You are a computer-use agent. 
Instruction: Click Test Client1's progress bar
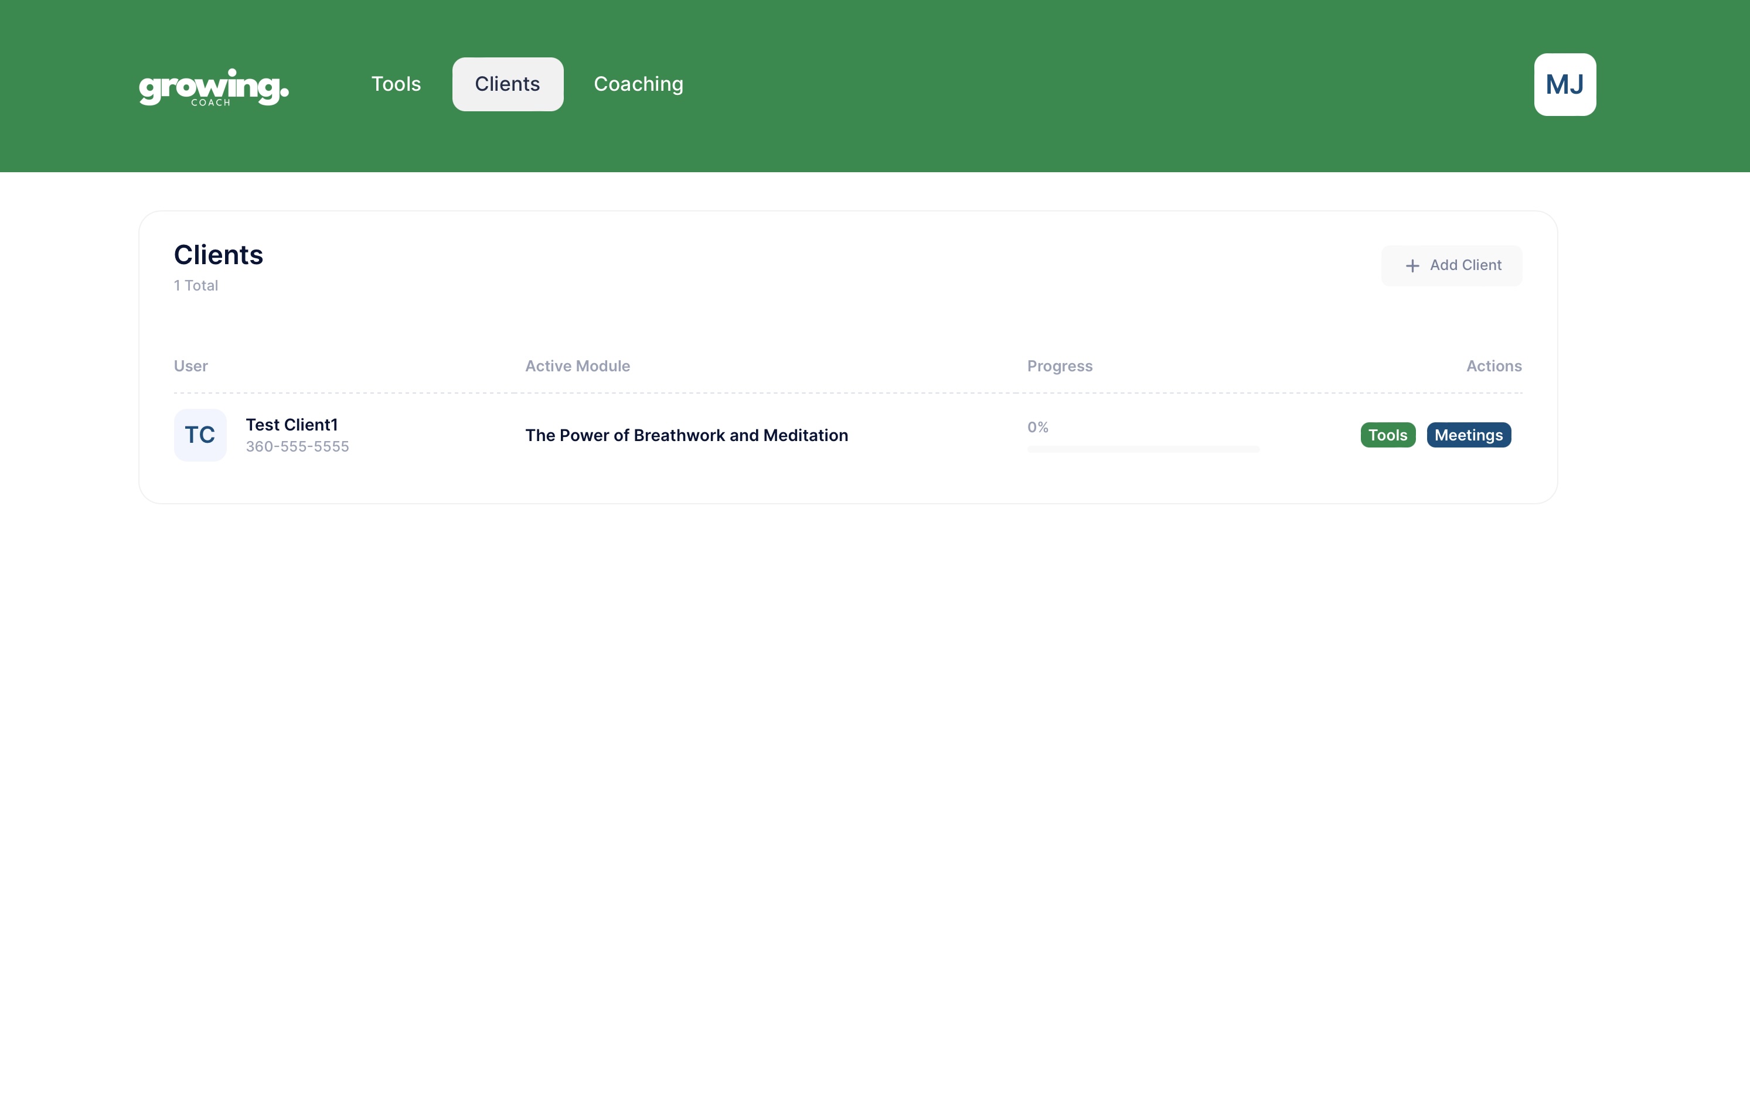(x=1143, y=449)
